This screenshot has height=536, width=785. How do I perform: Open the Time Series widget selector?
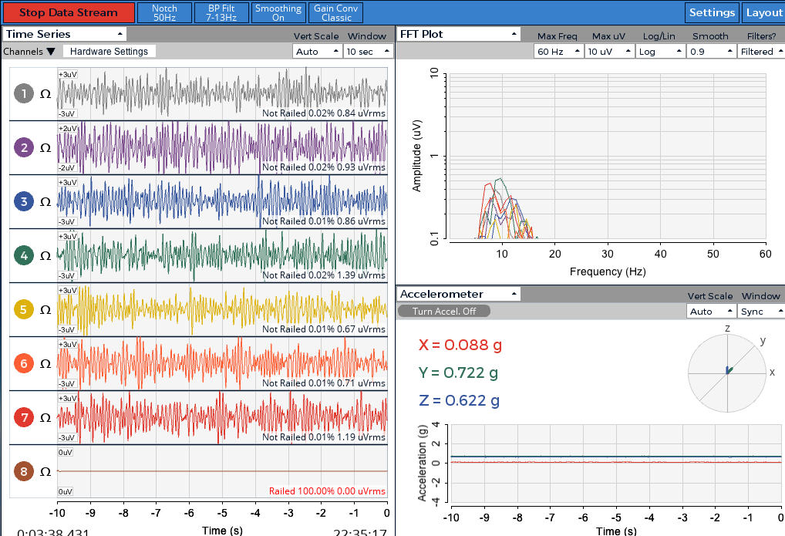64,34
